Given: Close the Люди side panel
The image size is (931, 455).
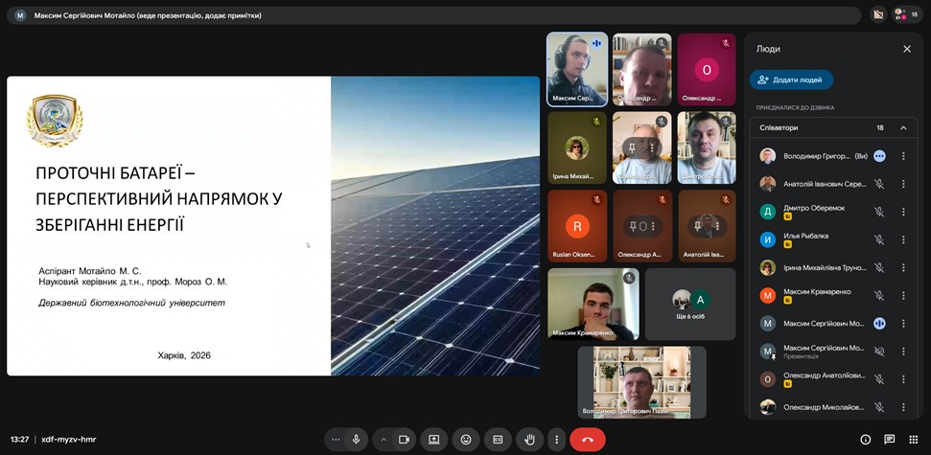Looking at the screenshot, I should click(906, 49).
